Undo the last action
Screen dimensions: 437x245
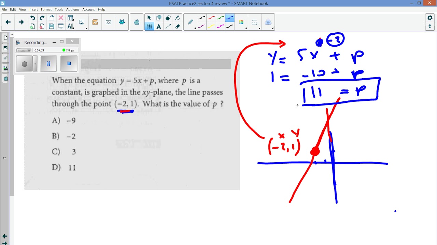[x=32, y=18]
